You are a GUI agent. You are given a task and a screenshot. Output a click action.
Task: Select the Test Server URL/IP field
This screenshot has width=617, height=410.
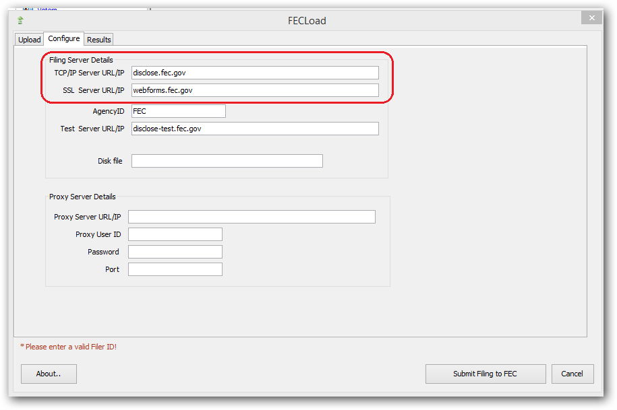255,129
